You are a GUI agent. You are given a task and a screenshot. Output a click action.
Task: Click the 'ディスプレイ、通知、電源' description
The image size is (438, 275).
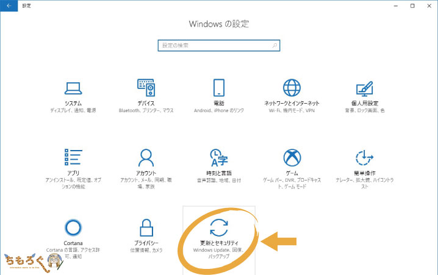[73, 110]
